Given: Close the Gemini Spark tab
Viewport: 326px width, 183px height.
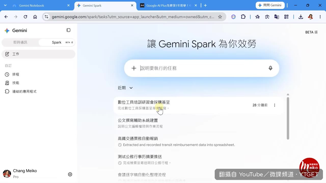Looking at the screenshot, I should click(132, 5).
